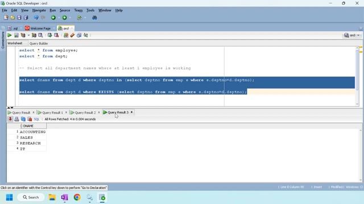
Task: Click the Print icon in results toolbar
Action: click(16, 119)
